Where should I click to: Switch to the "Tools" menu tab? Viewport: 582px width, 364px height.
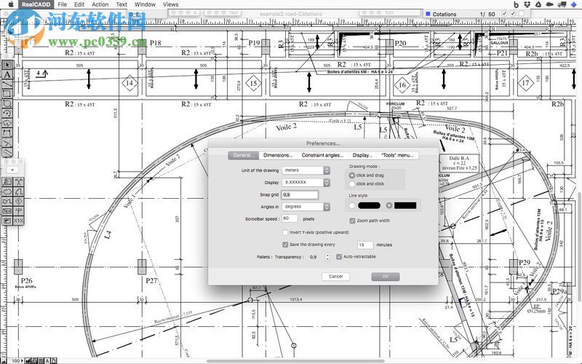coord(397,155)
